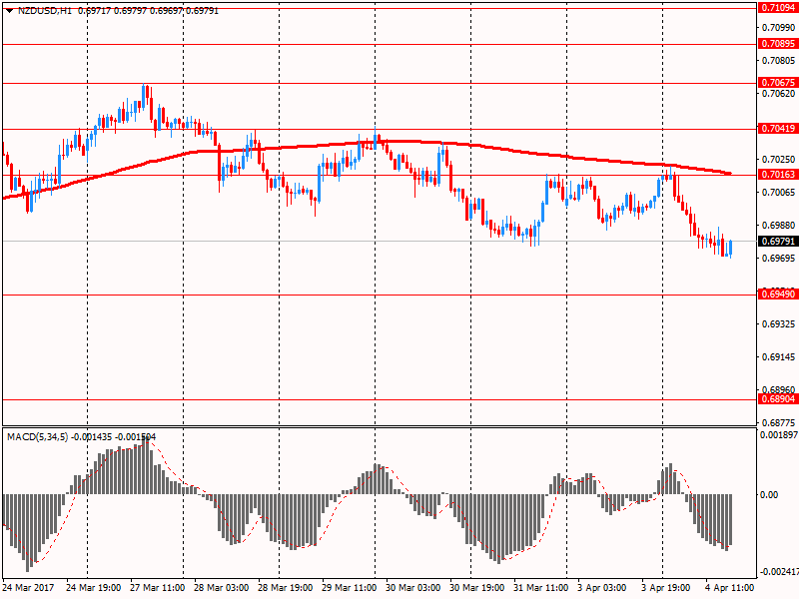Screen dimensions: 799x599
Task: Click the 28 Mar 19:00 time label
Action: 286,588
